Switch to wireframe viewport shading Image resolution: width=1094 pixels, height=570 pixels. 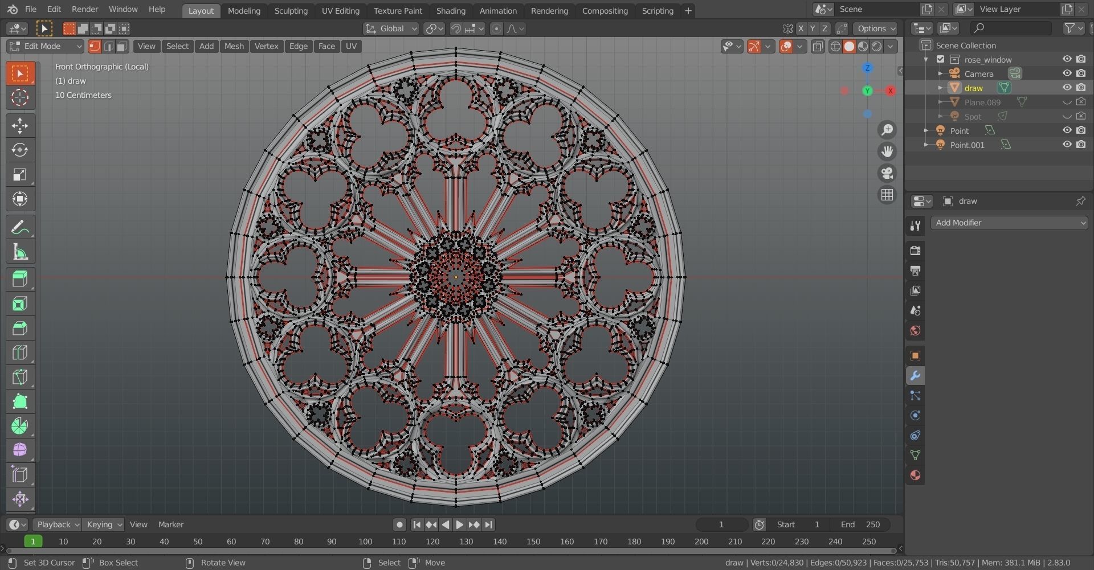[835, 47]
